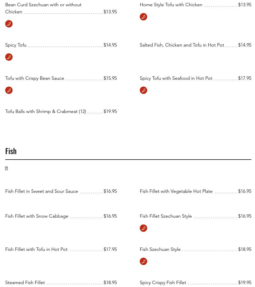Click the small glyph under Fish heading
This screenshot has width=255, height=287.
click(x=7, y=168)
